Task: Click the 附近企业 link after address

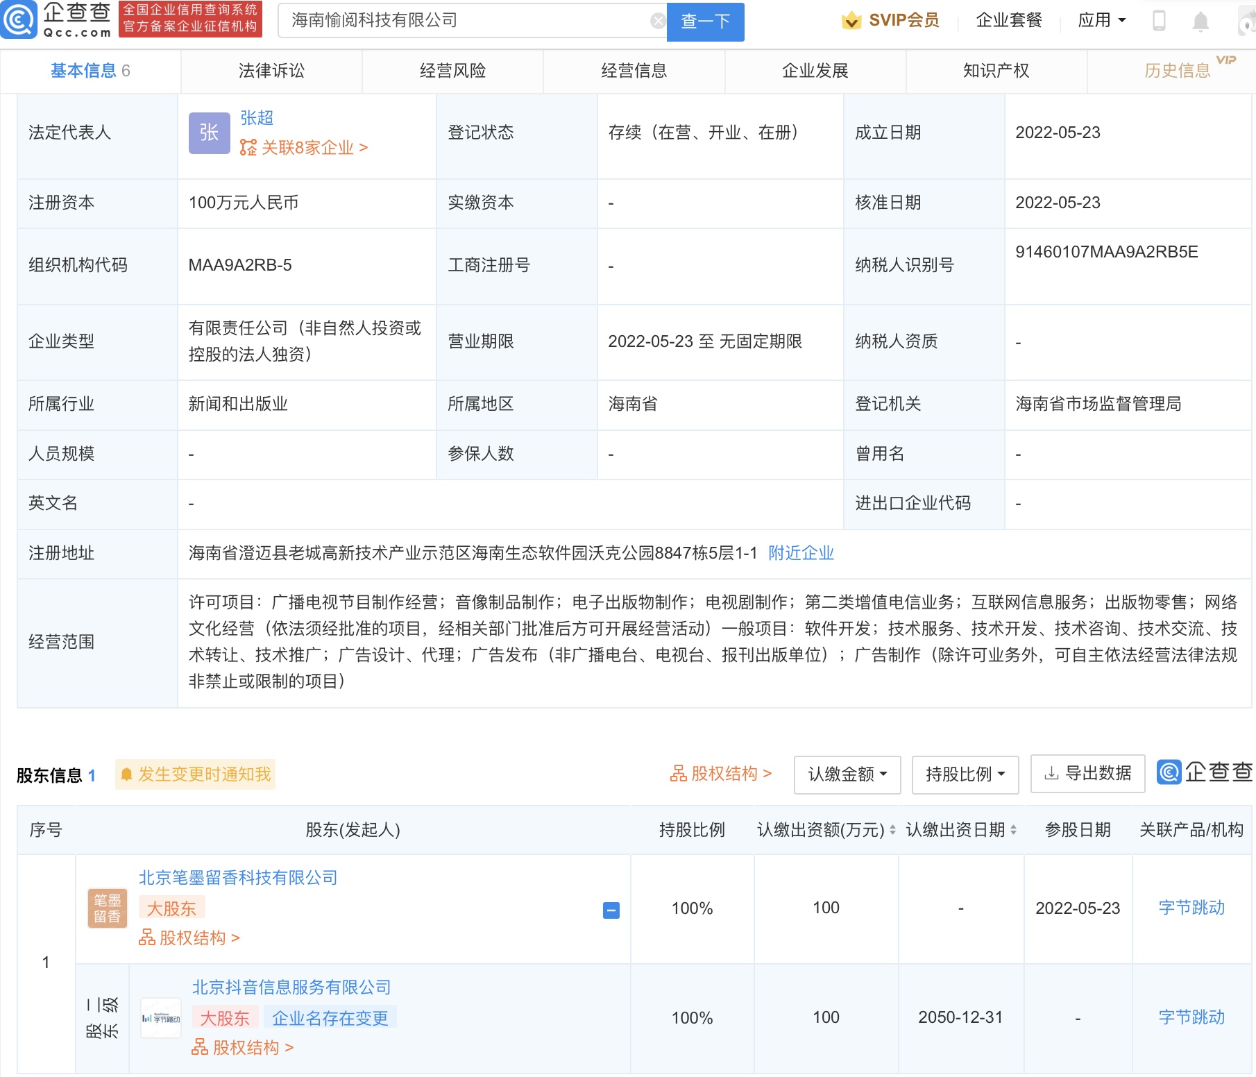Action: 801,553
